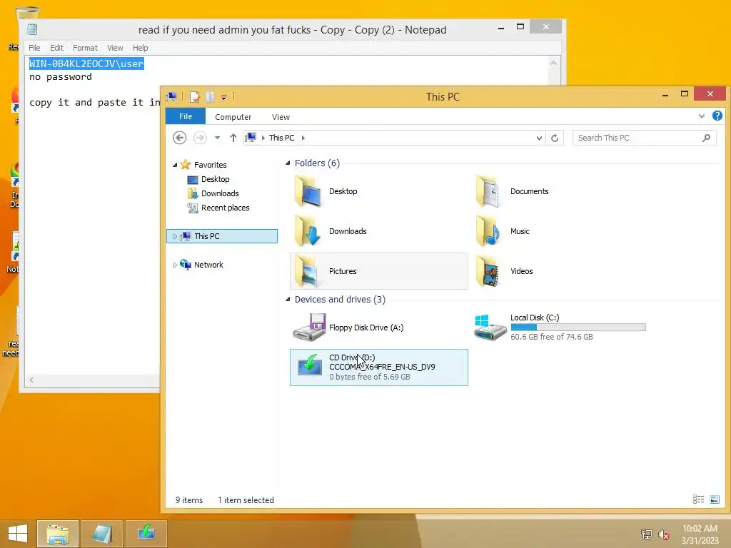
Task: Click the setup installer taskbar icon
Action: (146, 534)
